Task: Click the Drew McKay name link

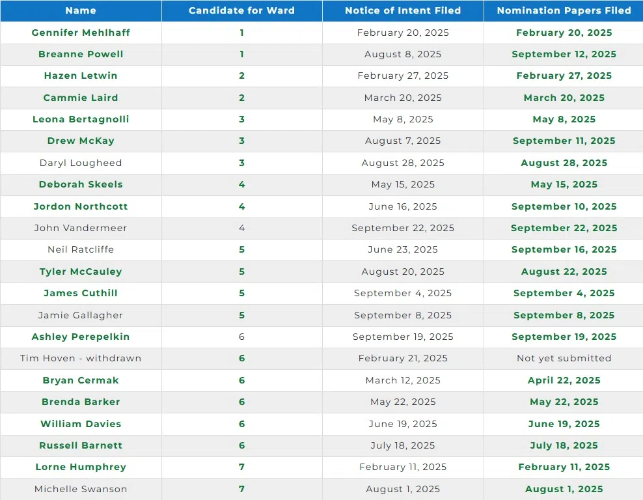Action: [81, 141]
